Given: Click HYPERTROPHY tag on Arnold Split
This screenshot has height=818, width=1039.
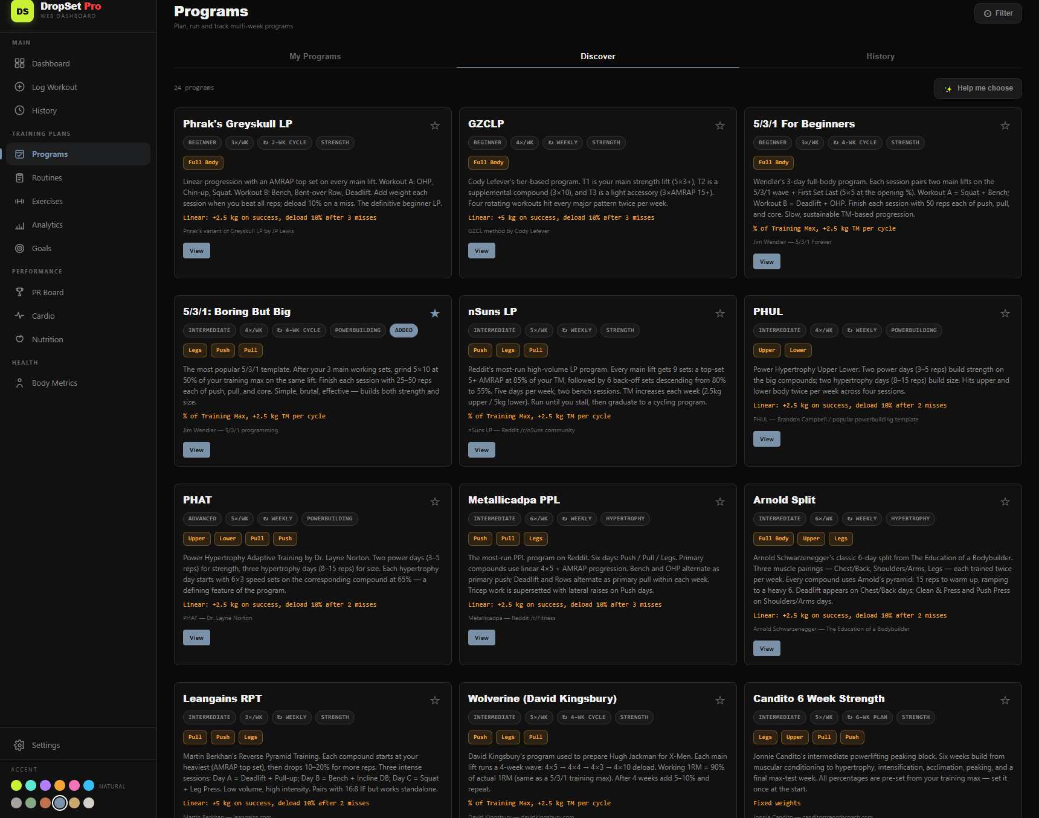Looking at the screenshot, I should (x=910, y=519).
